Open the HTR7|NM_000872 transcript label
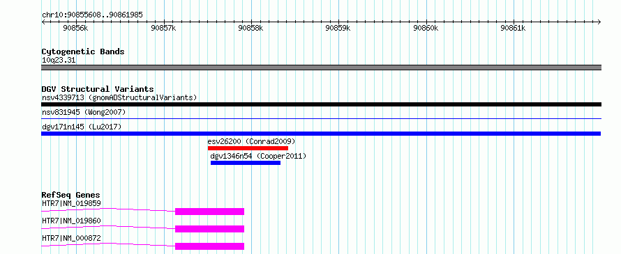The width and height of the screenshot is (621, 254). click(x=71, y=238)
